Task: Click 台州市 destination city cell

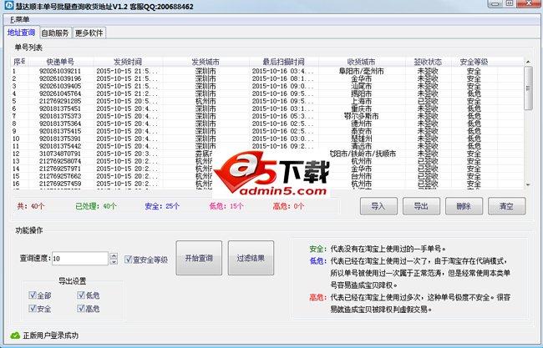Action: 362,176
